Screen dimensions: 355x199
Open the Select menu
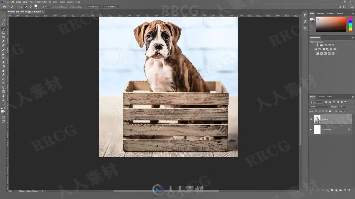[38, 2]
